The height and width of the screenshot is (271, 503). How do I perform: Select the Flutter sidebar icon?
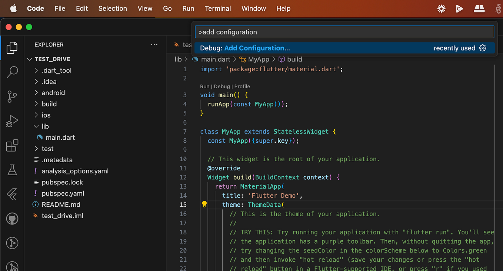click(x=12, y=194)
